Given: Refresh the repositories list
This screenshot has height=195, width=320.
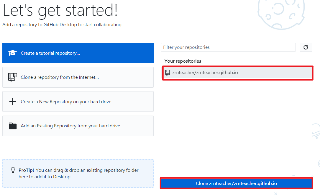Looking at the screenshot, I should tap(306, 47).
